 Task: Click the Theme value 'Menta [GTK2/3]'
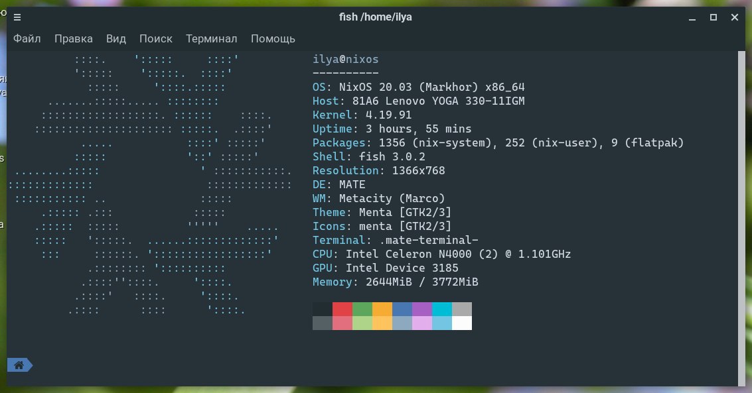coord(406,212)
